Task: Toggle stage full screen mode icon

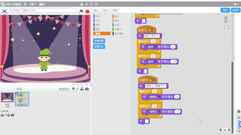Action: [4, 11]
